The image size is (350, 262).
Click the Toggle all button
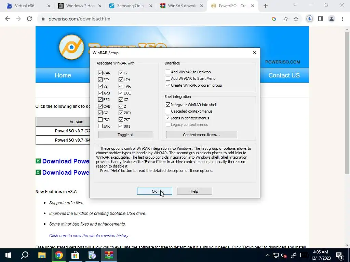point(126,135)
